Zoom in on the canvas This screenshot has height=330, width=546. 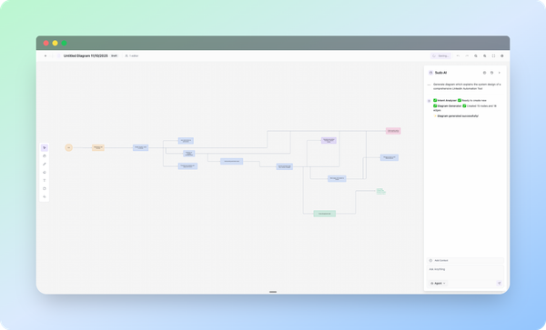pos(485,55)
